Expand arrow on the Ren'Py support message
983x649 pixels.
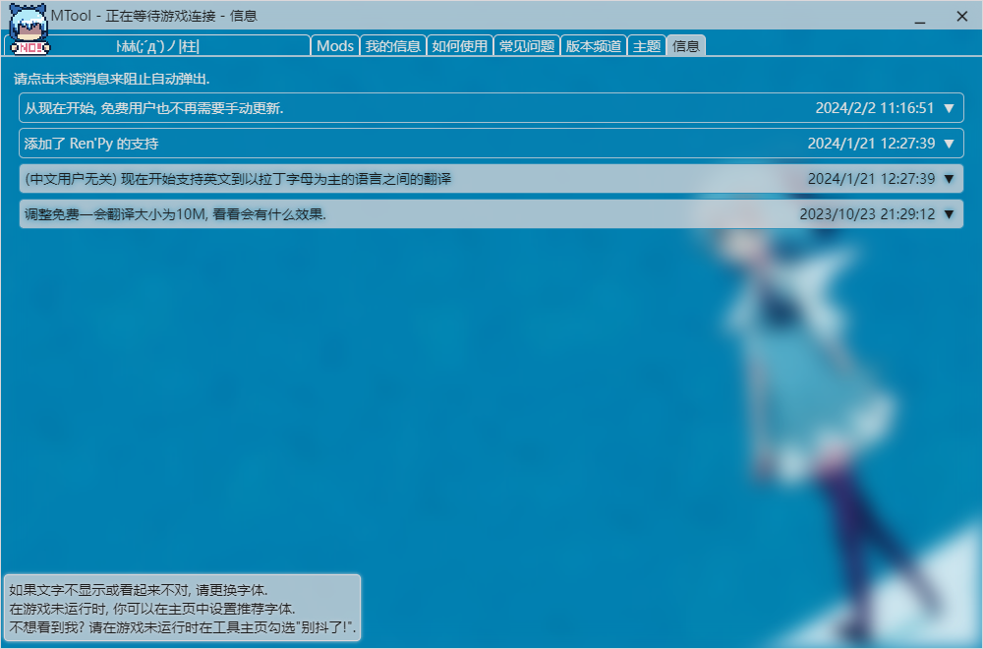pyautogui.click(x=950, y=144)
